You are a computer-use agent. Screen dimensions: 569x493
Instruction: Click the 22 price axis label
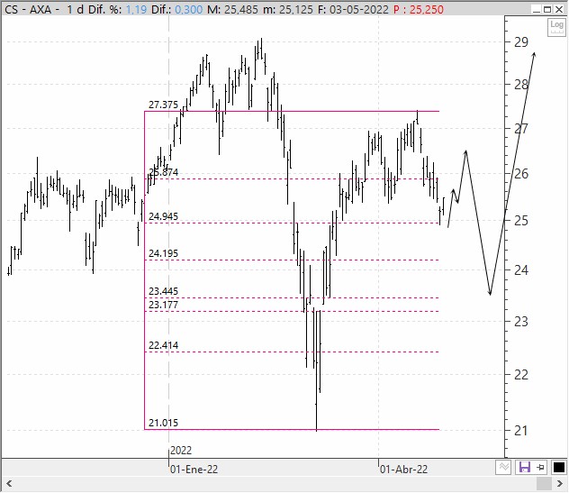[521, 375]
